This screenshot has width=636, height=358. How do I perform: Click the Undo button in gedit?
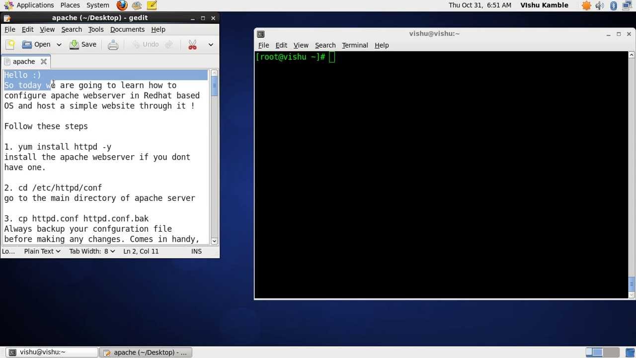(x=145, y=45)
